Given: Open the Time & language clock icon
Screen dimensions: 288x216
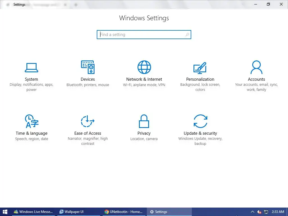Looking at the screenshot, I should tap(31, 121).
